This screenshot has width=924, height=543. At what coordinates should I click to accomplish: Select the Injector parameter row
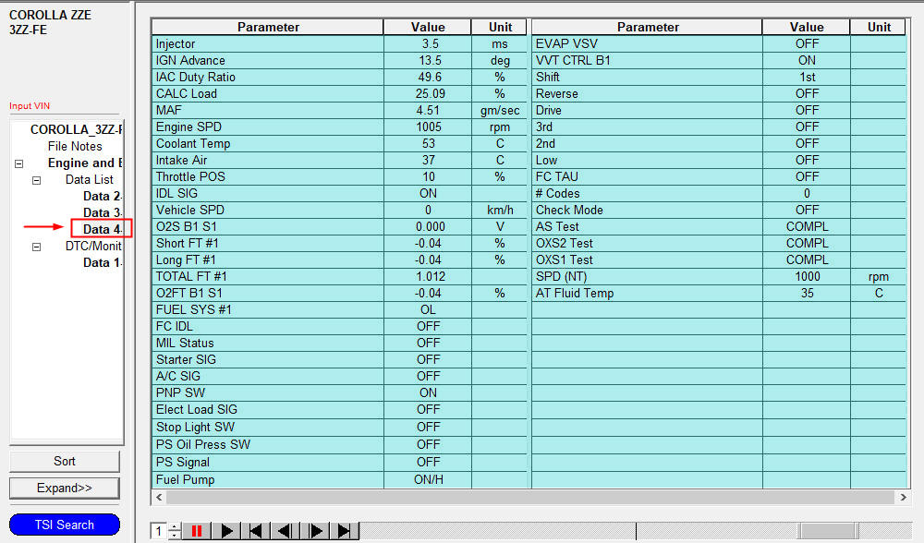point(268,43)
